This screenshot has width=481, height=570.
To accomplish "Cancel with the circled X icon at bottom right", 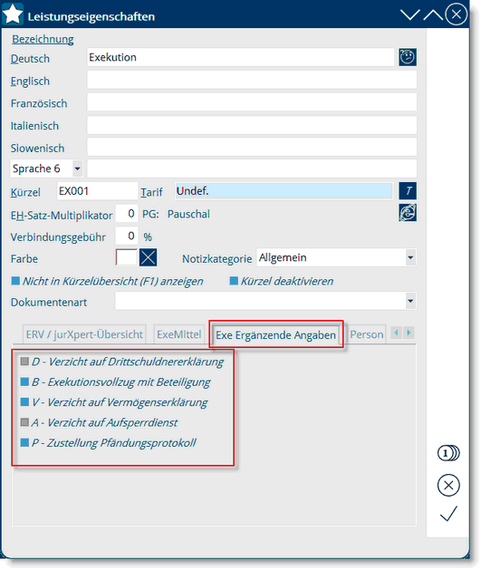I will 448,486.
